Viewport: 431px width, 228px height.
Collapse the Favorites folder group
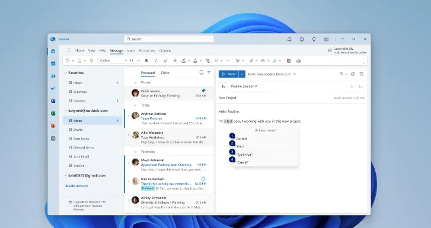pyautogui.click(x=65, y=73)
